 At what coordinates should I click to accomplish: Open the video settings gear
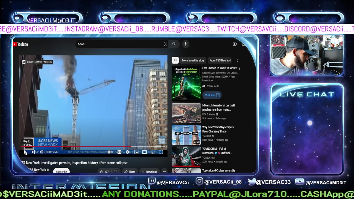[x=128, y=152]
